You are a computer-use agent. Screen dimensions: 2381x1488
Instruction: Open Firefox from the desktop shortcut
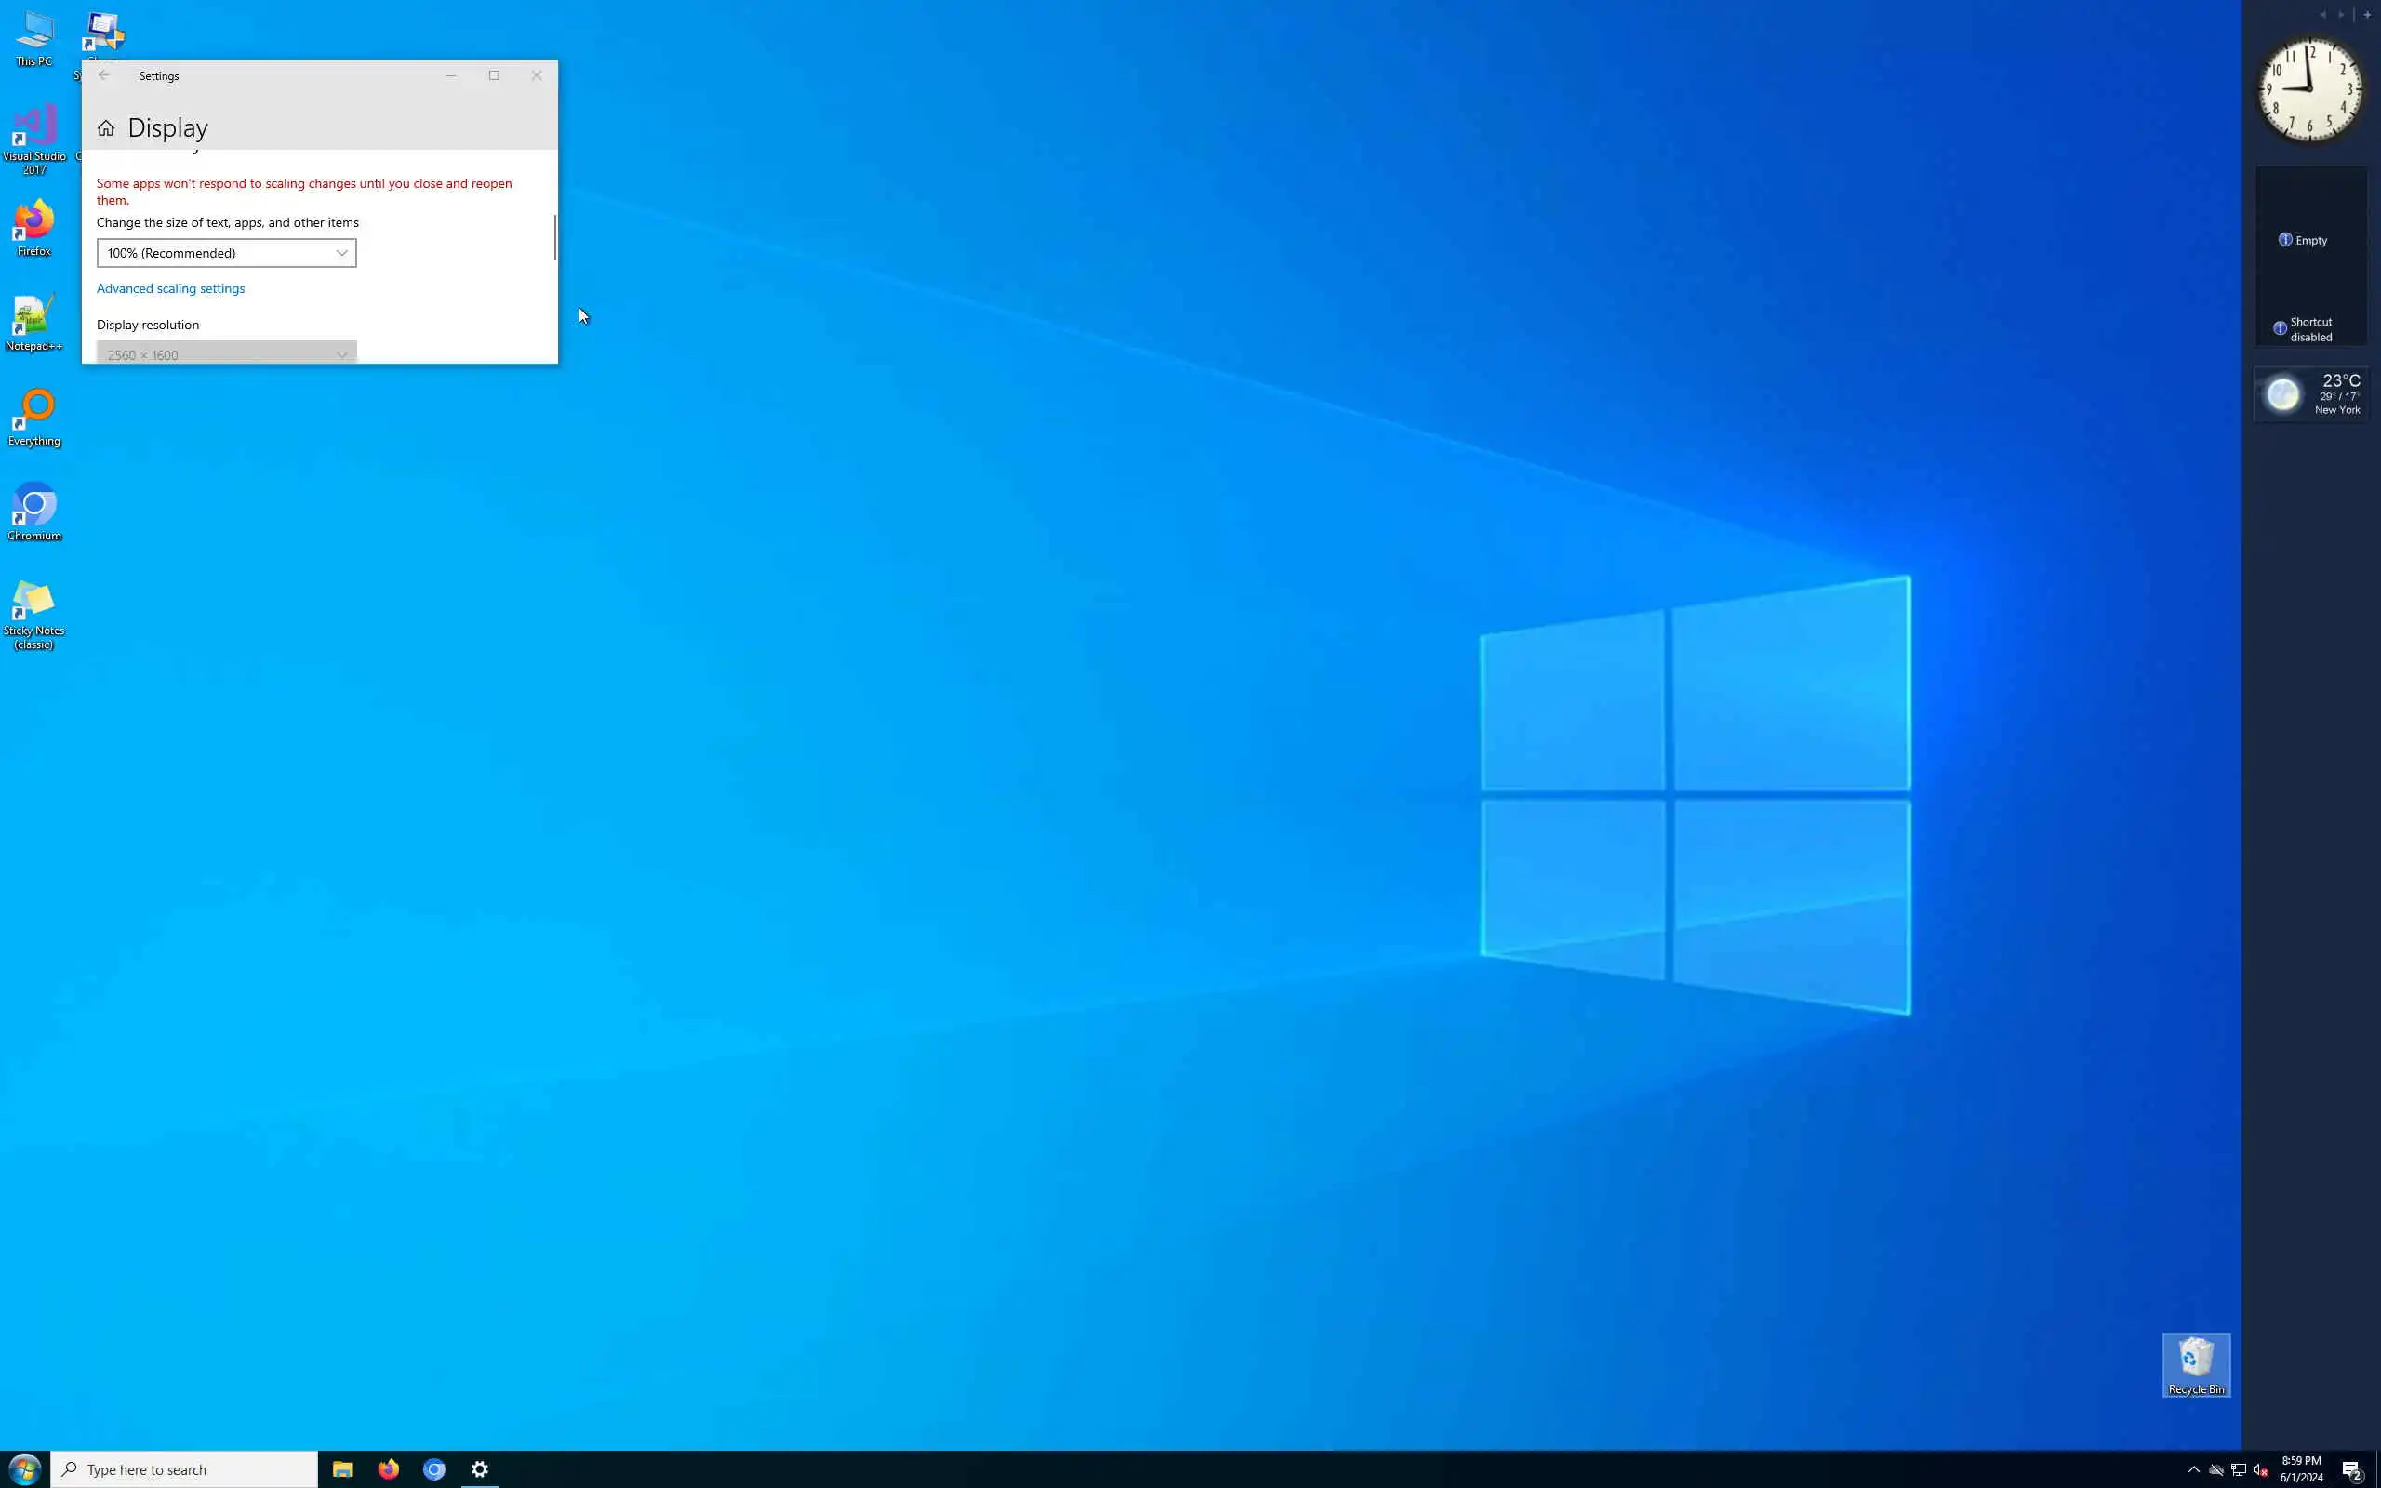tap(34, 226)
